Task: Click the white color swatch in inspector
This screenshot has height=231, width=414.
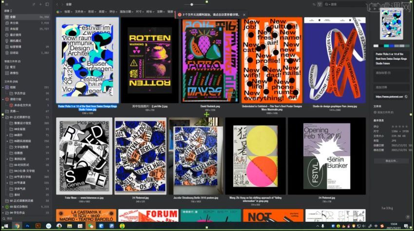Action: pyautogui.click(x=376, y=46)
